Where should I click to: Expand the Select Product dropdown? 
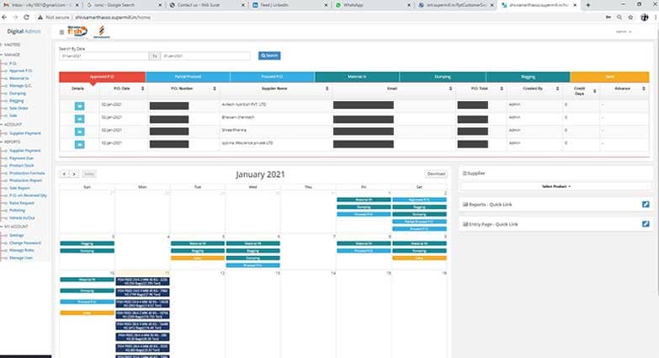555,185
